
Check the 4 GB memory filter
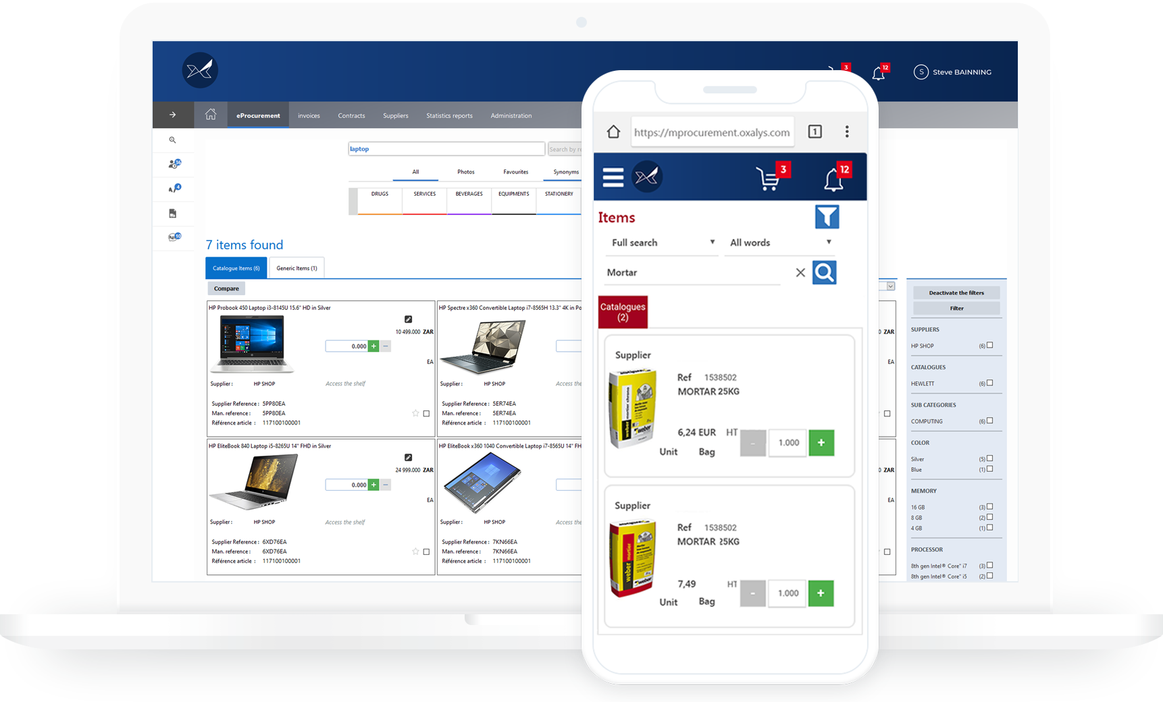(x=990, y=528)
